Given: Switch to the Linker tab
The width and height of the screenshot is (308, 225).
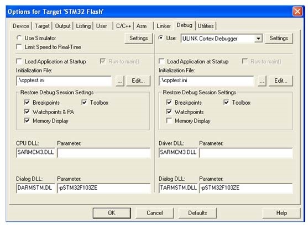Looking at the screenshot, I should [x=164, y=26].
